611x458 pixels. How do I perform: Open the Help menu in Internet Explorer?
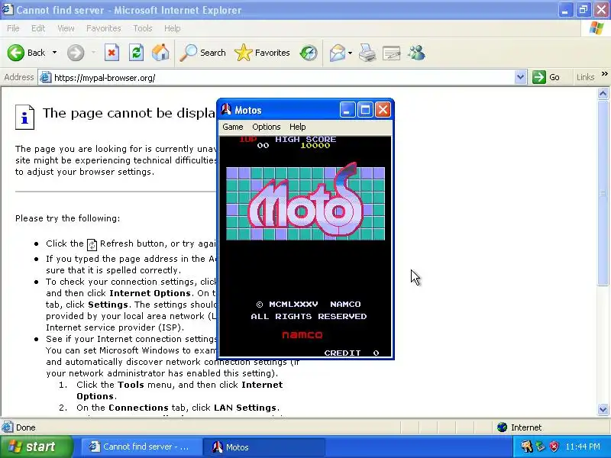point(173,28)
